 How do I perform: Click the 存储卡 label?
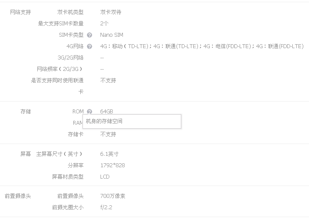pos(75,134)
